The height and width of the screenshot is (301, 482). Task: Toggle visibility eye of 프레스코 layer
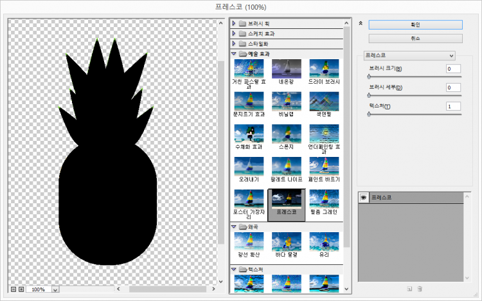[x=363, y=197]
